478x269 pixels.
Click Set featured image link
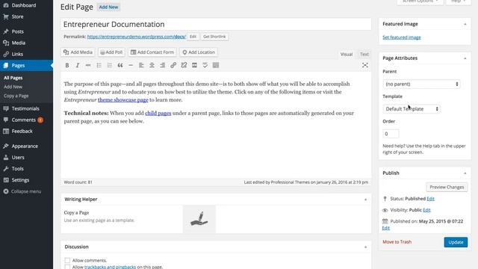click(x=402, y=37)
